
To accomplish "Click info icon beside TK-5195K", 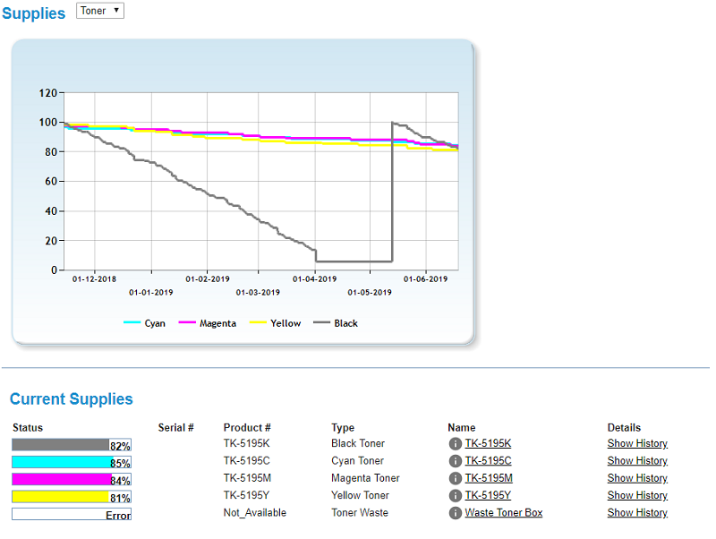I will click(x=456, y=443).
